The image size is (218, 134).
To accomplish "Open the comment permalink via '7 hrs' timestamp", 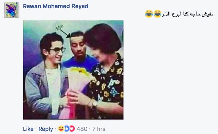I will [99, 129].
